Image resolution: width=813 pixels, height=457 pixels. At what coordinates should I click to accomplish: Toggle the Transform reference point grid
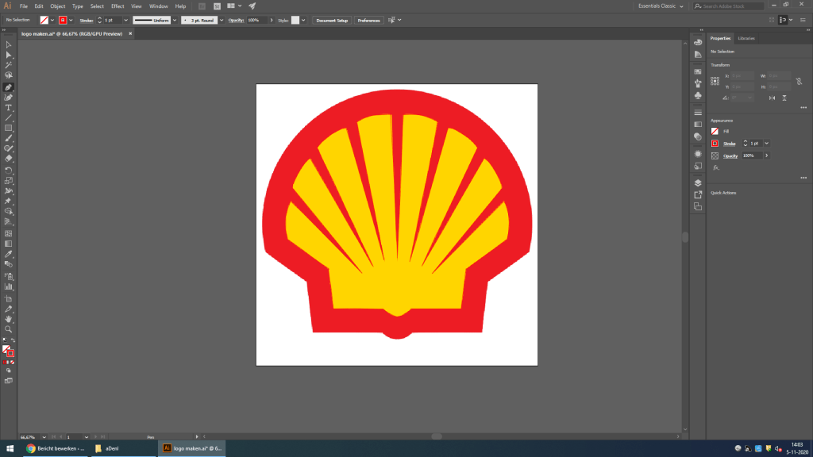coord(715,81)
